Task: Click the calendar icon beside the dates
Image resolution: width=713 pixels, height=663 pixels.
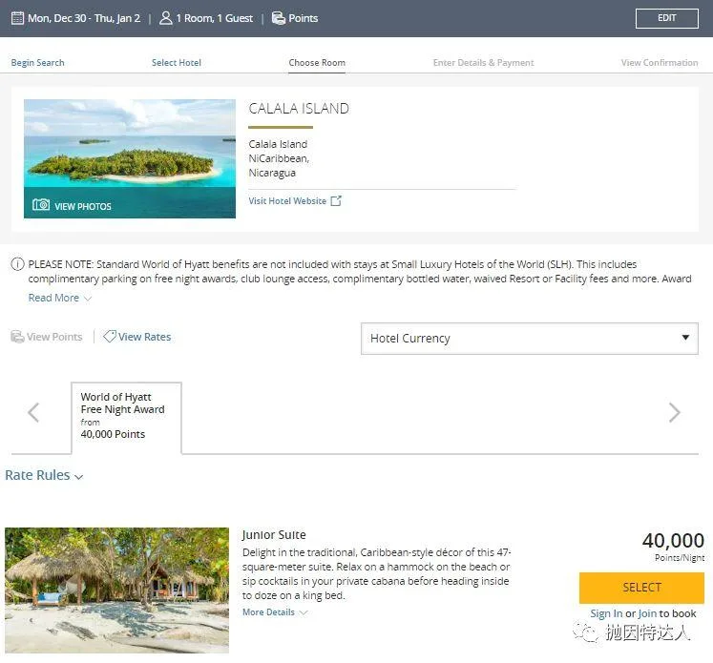Action: point(17,18)
